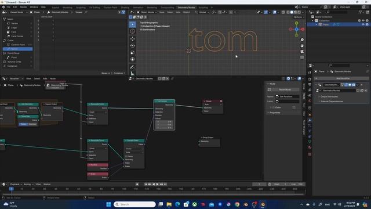The height and width of the screenshot is (209, 371).
Task: Open the File menu
Action: click(x=9, y=7)
